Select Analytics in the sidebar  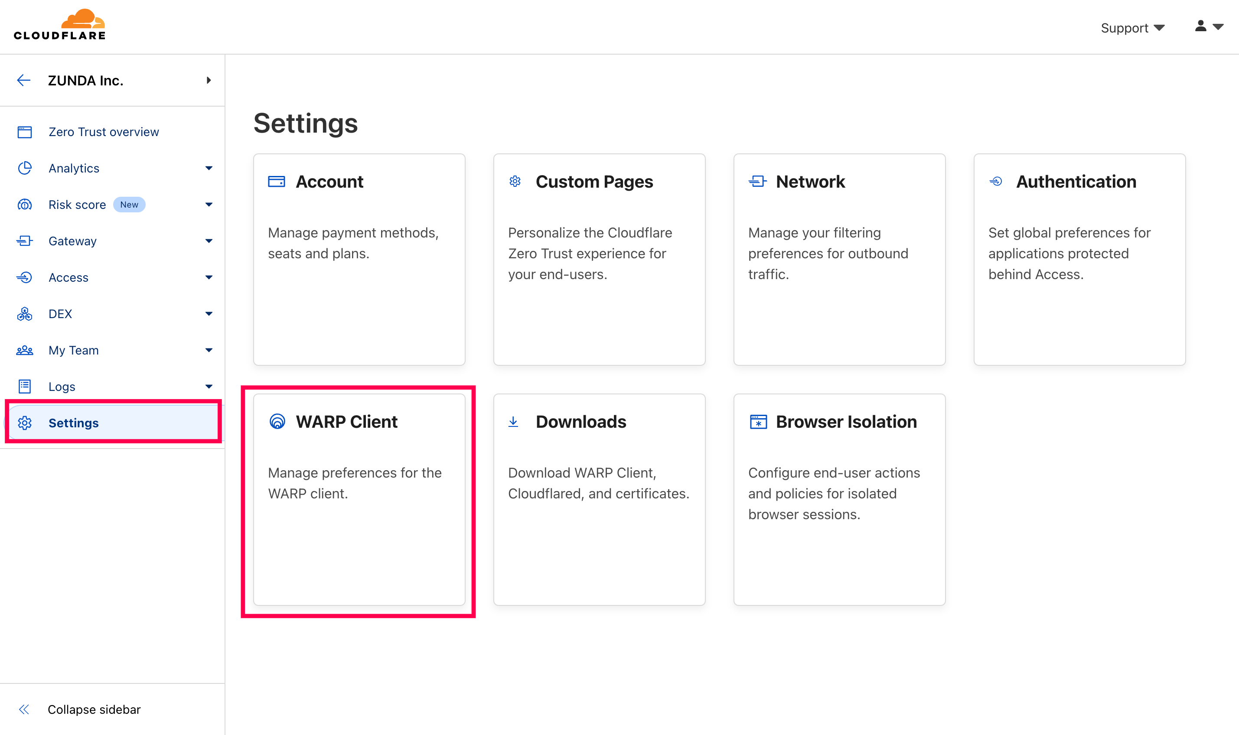pos(74,169)
